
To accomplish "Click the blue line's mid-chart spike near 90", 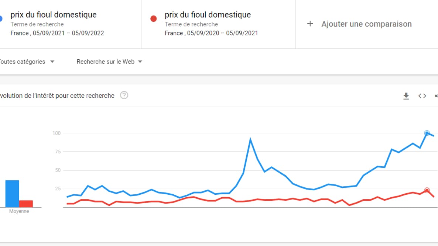I will pyautogui.click(x=250, y=139).
